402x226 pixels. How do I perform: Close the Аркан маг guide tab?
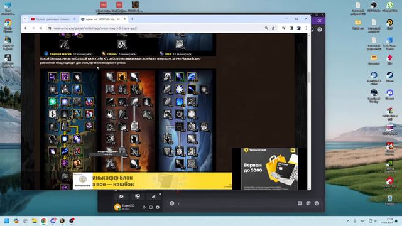click(x=124, y=19)
